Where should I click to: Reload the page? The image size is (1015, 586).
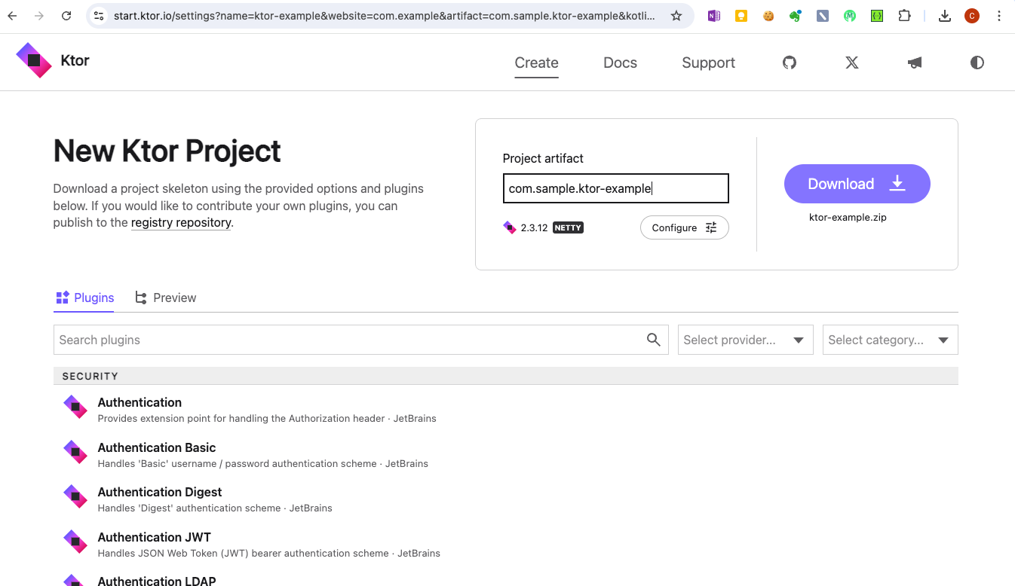click(66, 16)
